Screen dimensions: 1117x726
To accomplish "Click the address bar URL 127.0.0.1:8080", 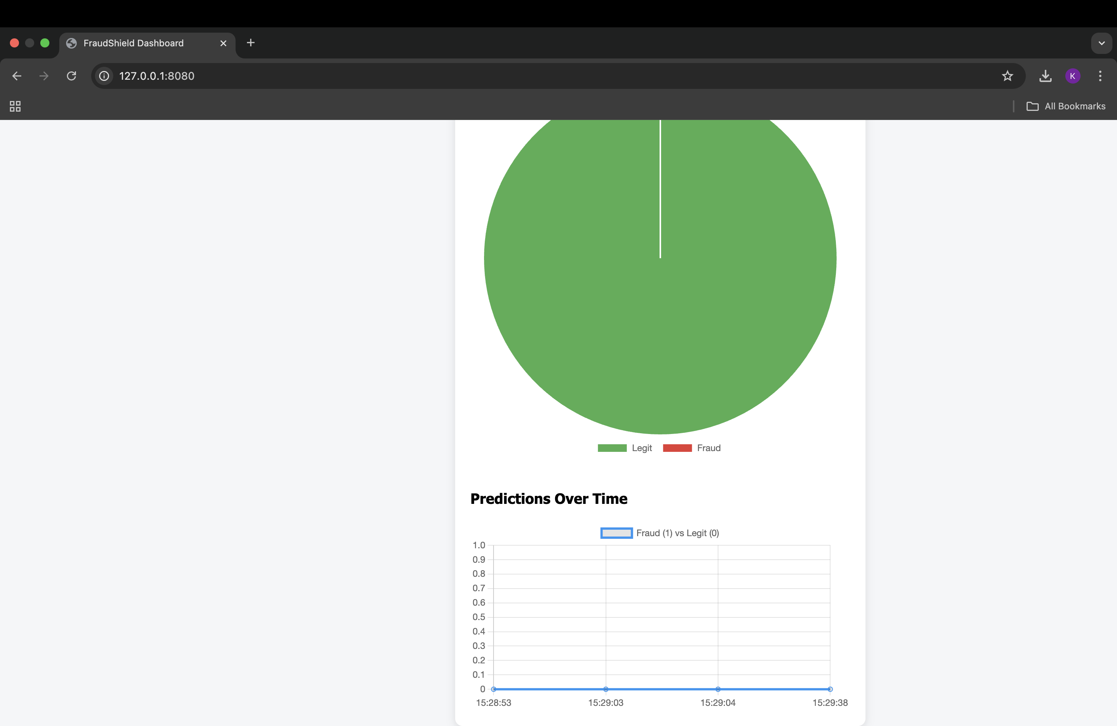I will (157, 76).
